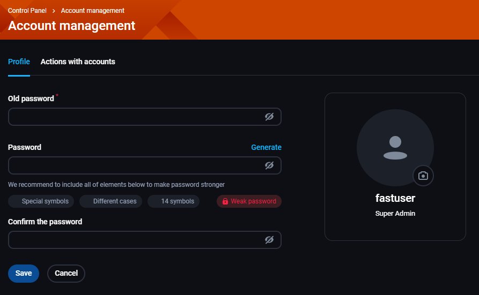
Task: Switch to the Profile tab
Action: pos(19,62)
